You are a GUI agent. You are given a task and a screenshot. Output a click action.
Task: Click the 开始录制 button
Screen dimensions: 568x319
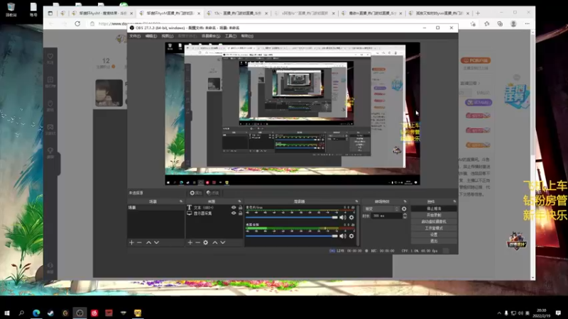point(434,216)
